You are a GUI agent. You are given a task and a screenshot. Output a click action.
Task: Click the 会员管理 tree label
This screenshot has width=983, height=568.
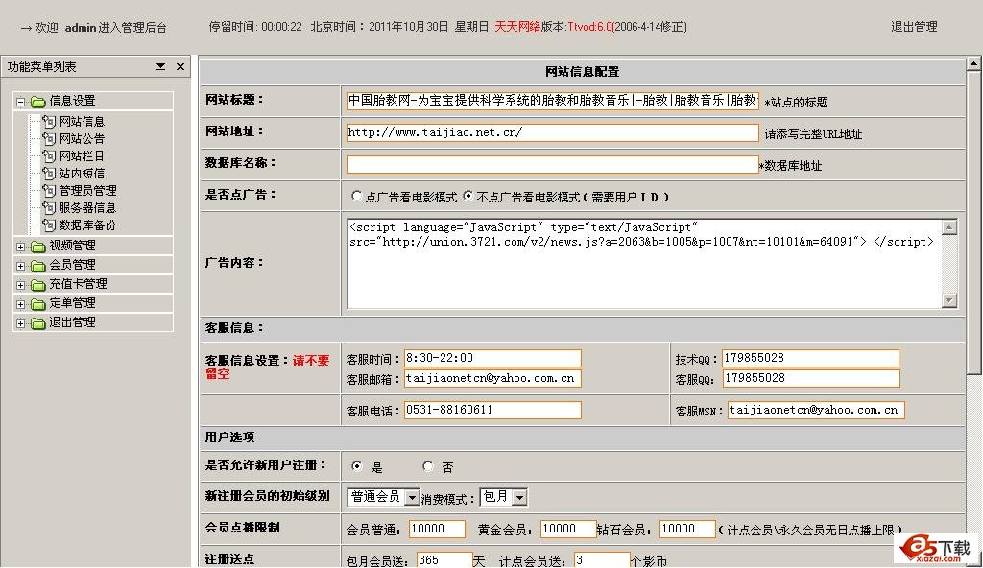(x=73, y=265)
